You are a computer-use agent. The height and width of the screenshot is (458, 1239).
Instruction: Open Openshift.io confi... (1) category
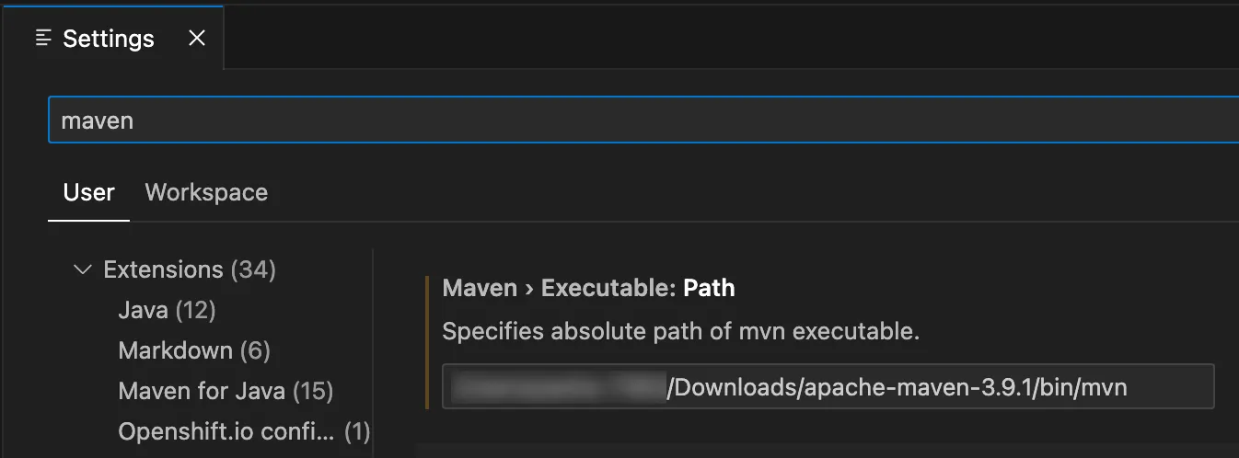click(x=244, y=431)
